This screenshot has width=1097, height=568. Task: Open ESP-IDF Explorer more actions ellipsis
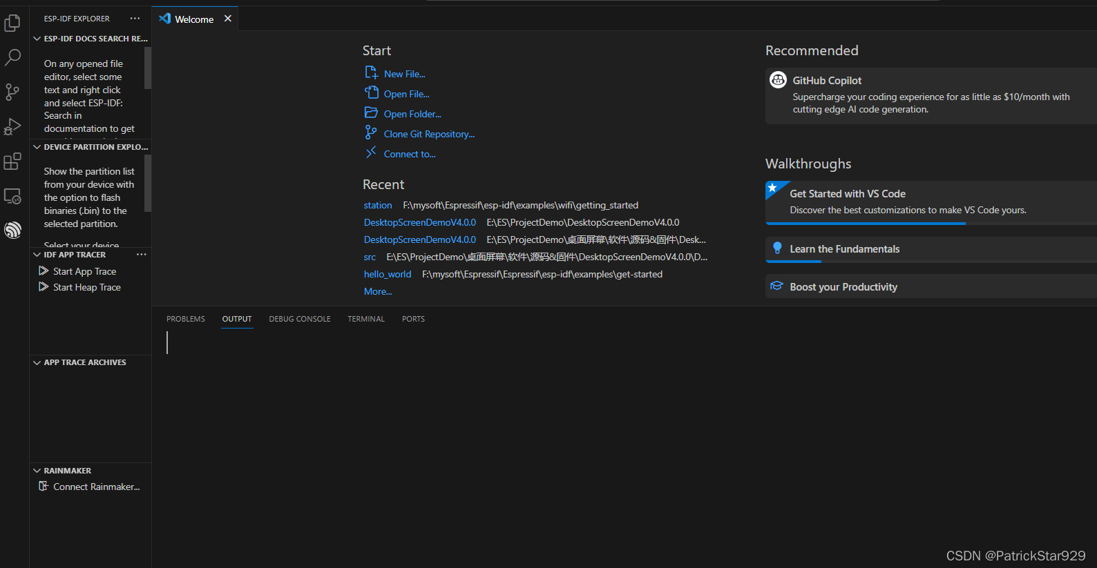click(x=135, y=19)
